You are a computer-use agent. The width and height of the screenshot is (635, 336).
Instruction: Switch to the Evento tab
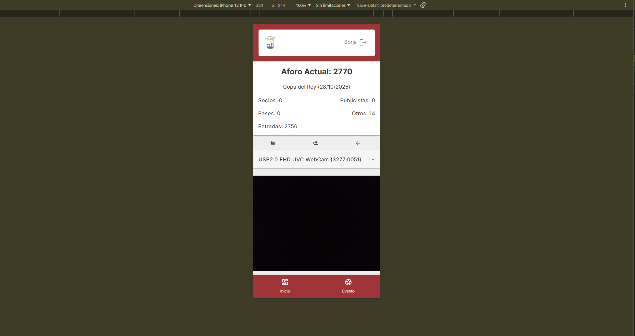coord(348,286)
